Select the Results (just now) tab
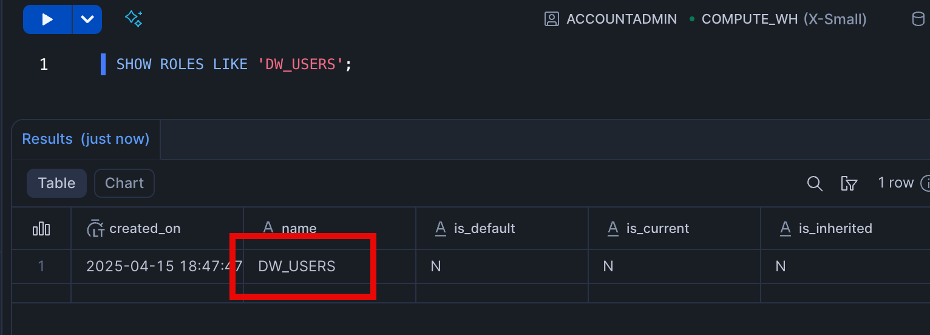930x335 pixels. (x=86, y=139)
